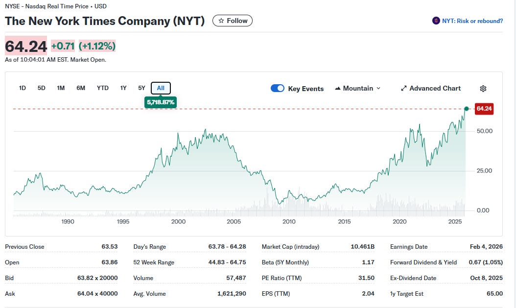Click the round icon beside NYT: Risk or rebound
This screenshot has height=308, width=516.
pyautogui.click(x=436, y=21)
